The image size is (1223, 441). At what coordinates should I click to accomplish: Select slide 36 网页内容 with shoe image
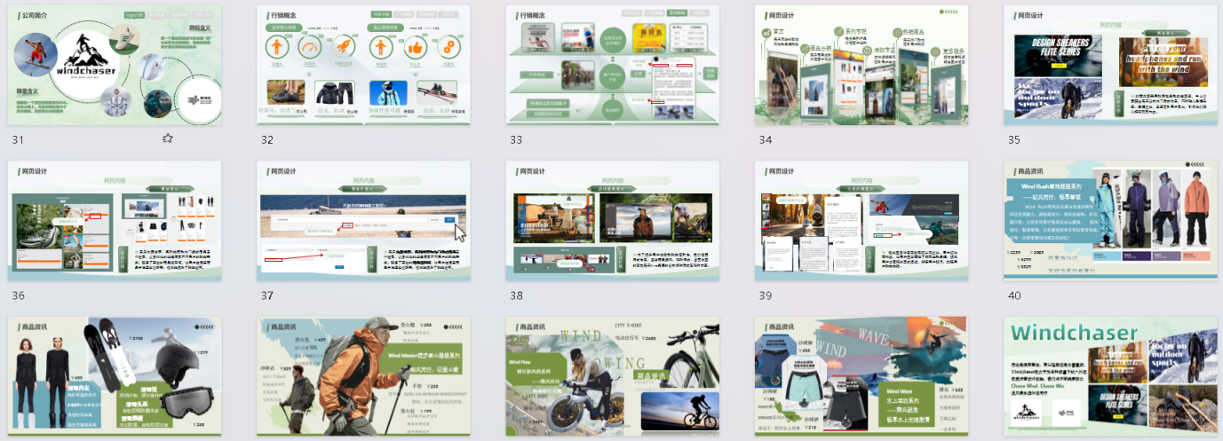point(115,221)
